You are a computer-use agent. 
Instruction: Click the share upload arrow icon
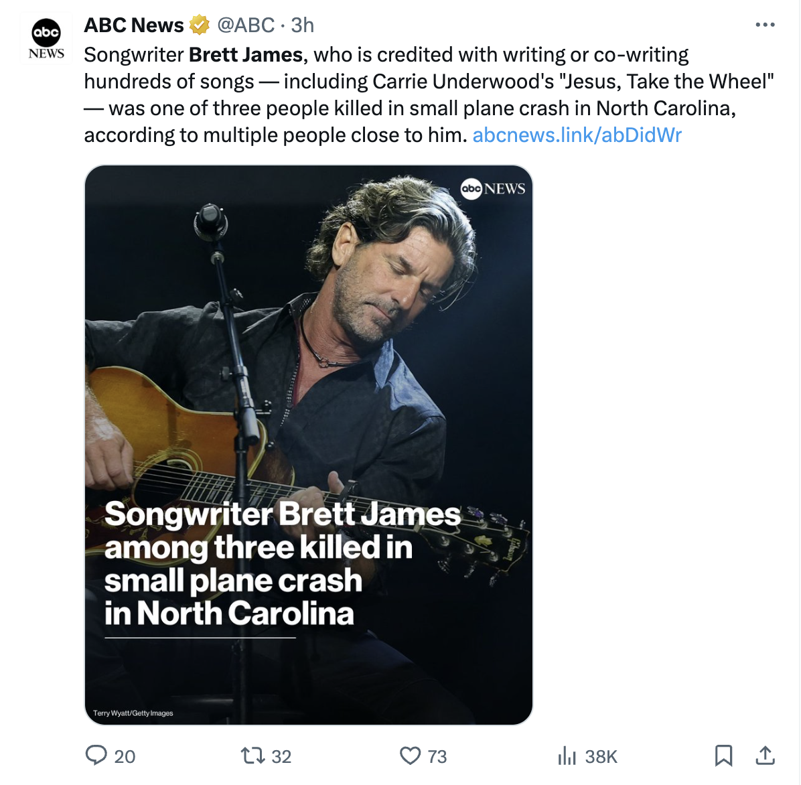pos(765,756)
